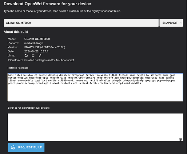Image resolution: width=187 pixels, height=154 pixels.
Task: Click the mediatek/filogic platform text
Action: coord(34,43)
